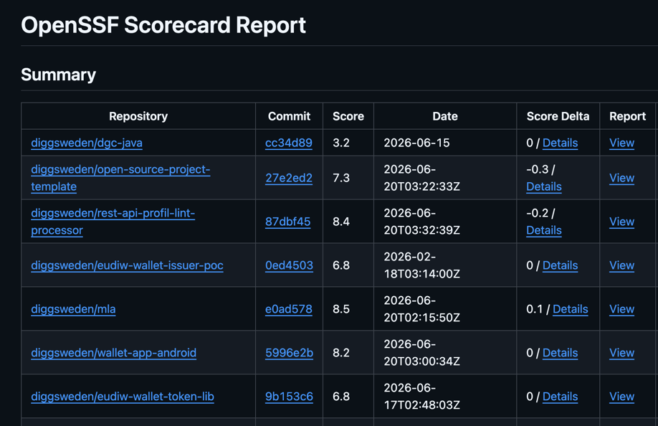Click the Commit column header
Screen dimensions: 658x426
[x=289, y=116]
